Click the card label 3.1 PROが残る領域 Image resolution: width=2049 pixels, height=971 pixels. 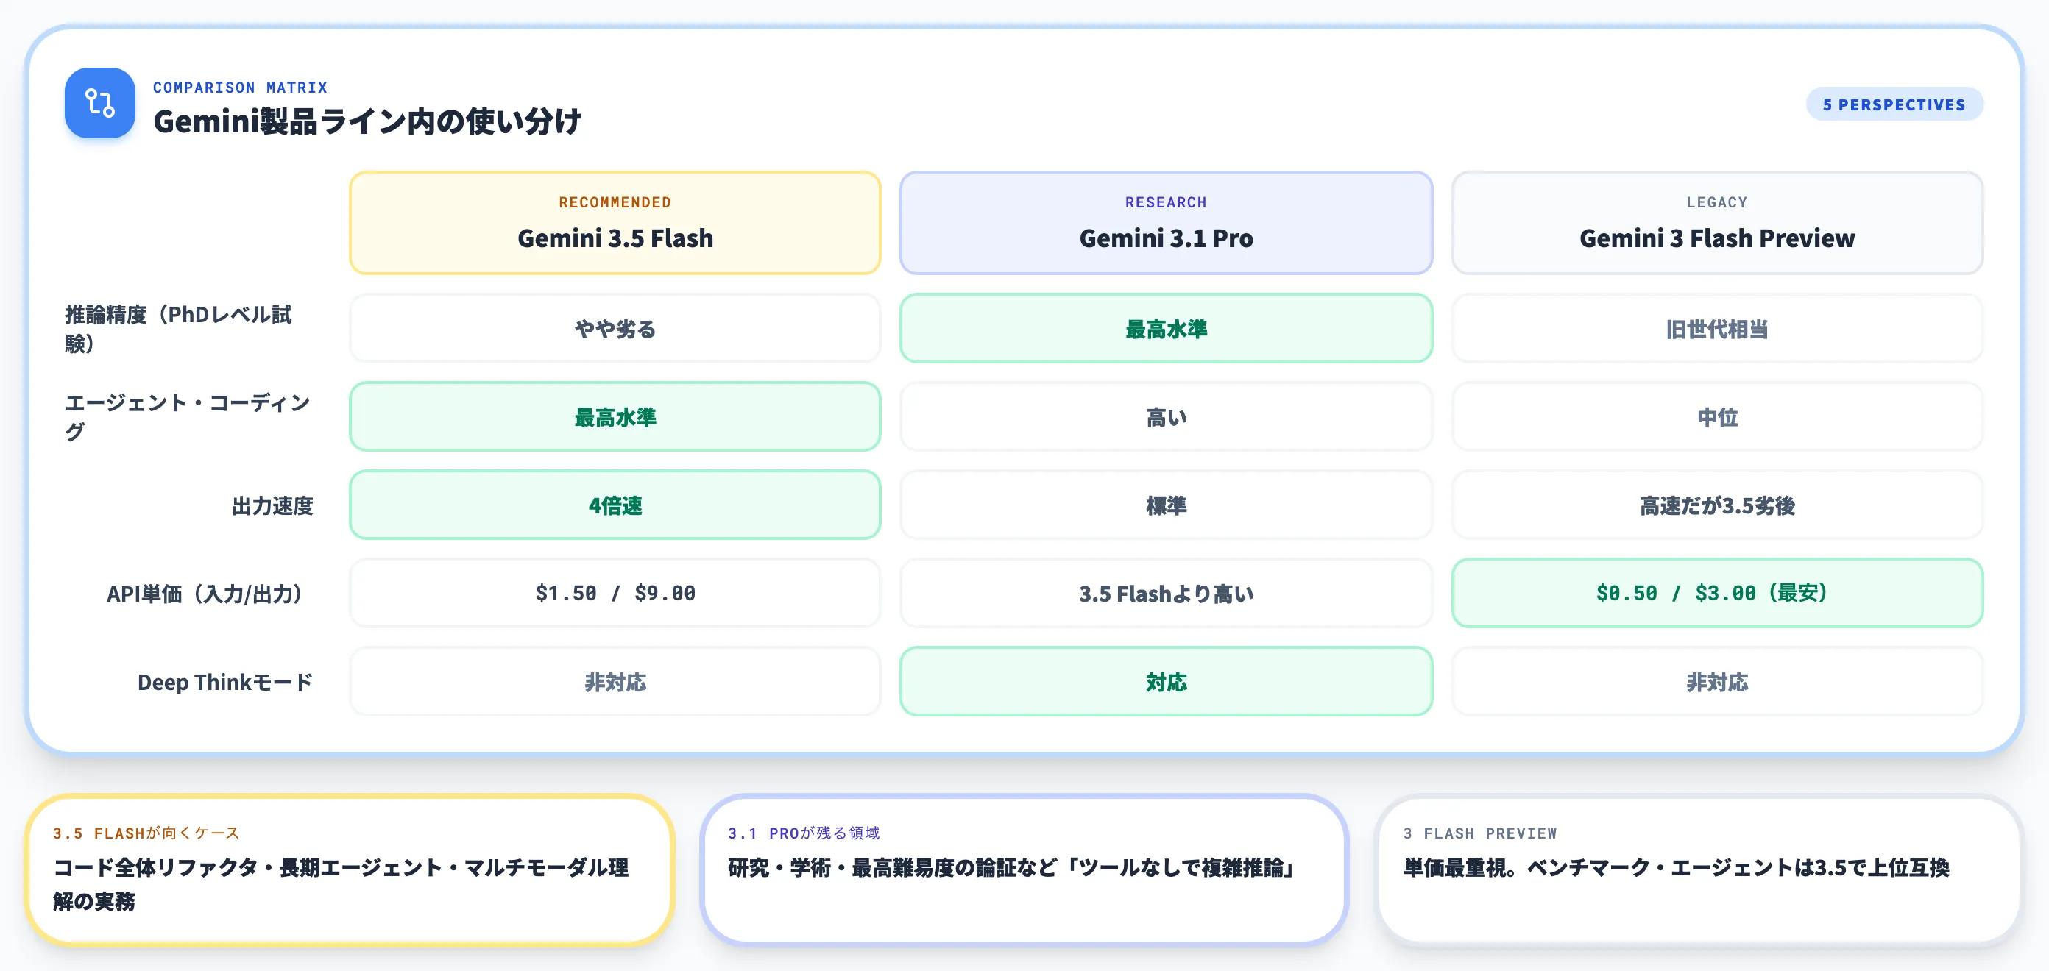[804, 833]
